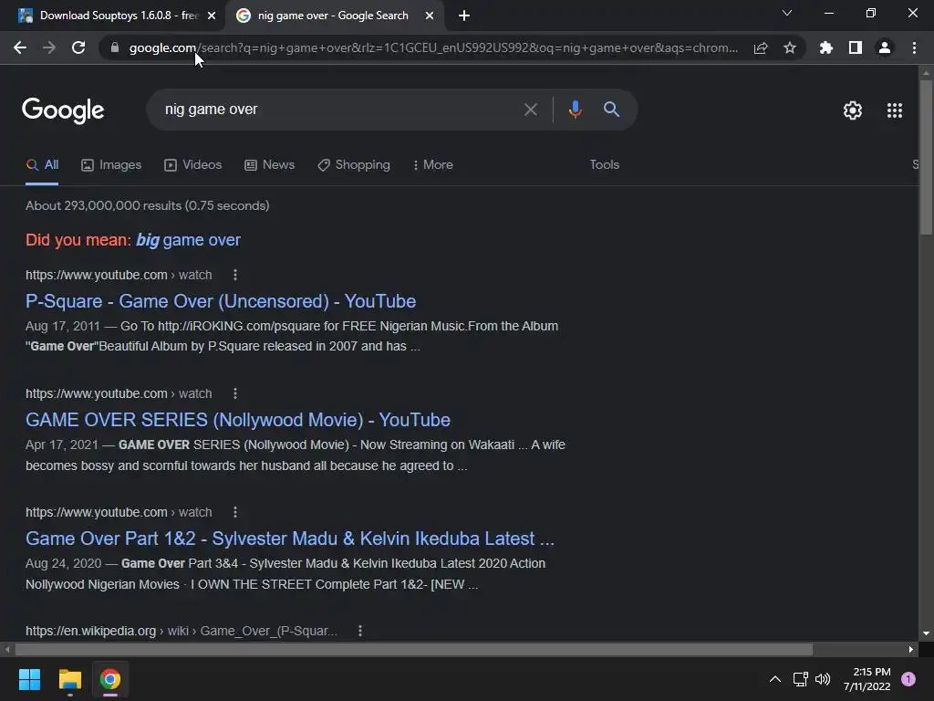Click vertical scrollbar thumb
The image size is (934, 701).
(926, 156)
